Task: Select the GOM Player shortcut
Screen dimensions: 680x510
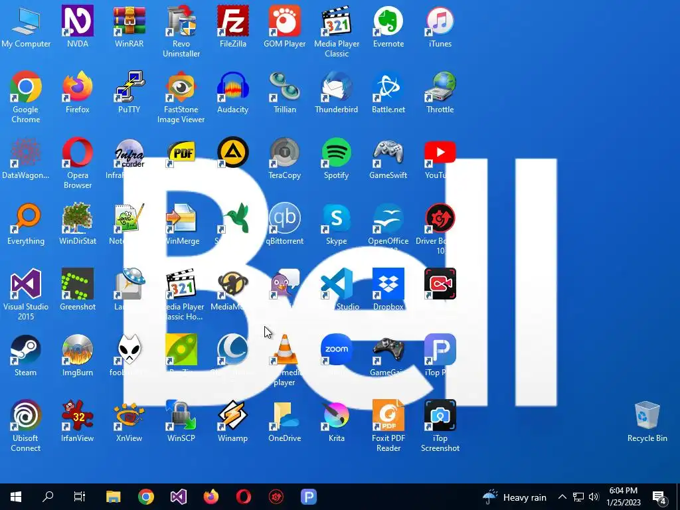Action: [x=284, y=21]
